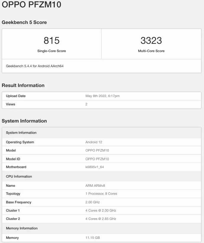Click the Cluster 1 value 4 Cores @ 2.00 GHz

[x=101, y=210]
